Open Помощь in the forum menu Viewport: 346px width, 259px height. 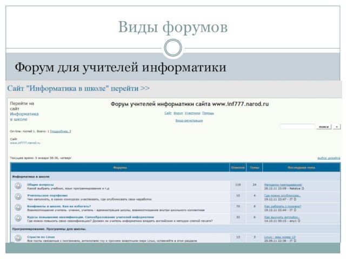pos(208,113)
